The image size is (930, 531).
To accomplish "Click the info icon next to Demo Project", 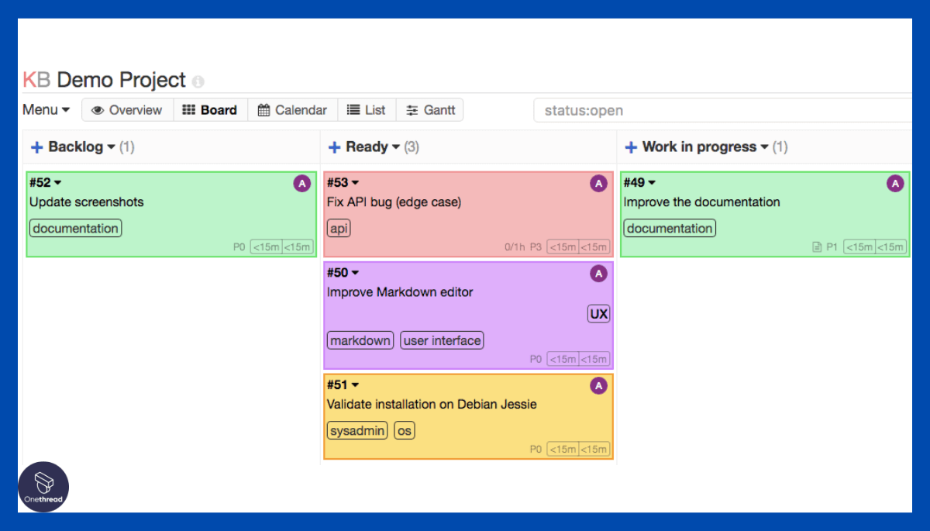I will click(199, 81).
